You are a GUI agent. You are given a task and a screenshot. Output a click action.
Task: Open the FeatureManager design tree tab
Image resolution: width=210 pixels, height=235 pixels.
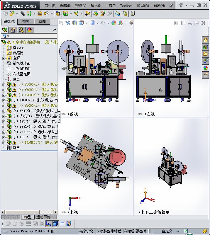[x=5, y=30]
